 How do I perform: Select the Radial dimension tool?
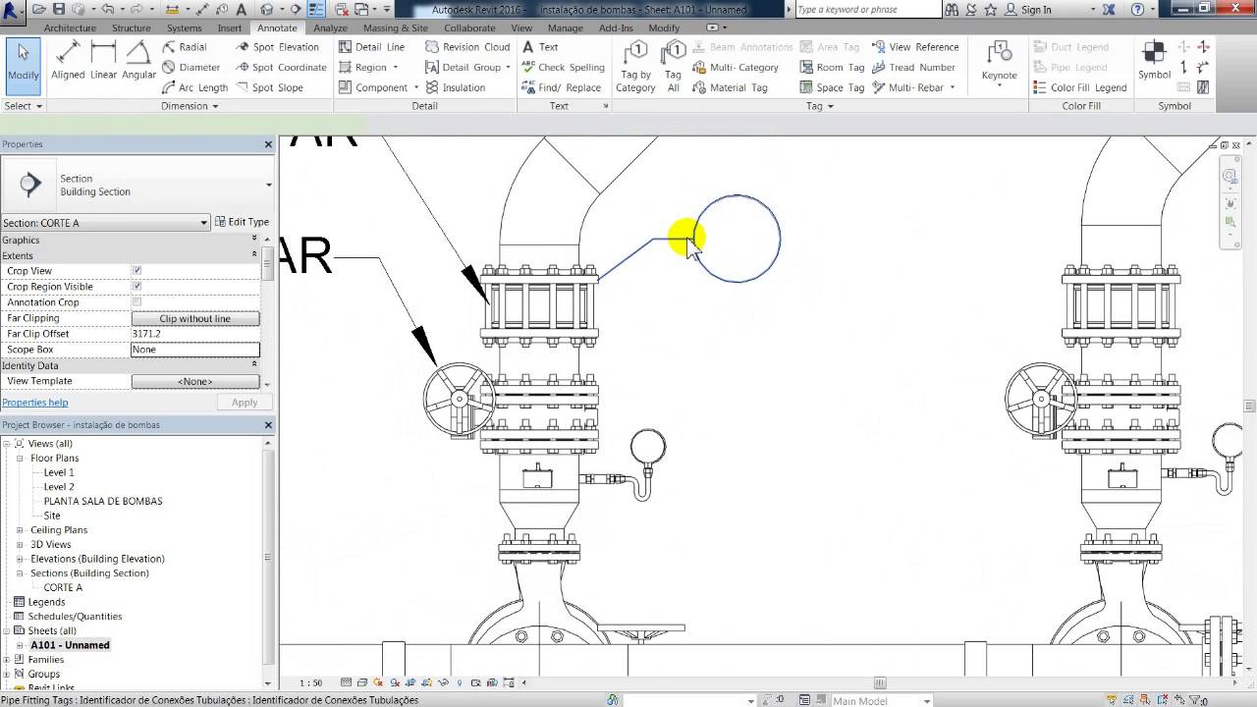click(185, 47)
